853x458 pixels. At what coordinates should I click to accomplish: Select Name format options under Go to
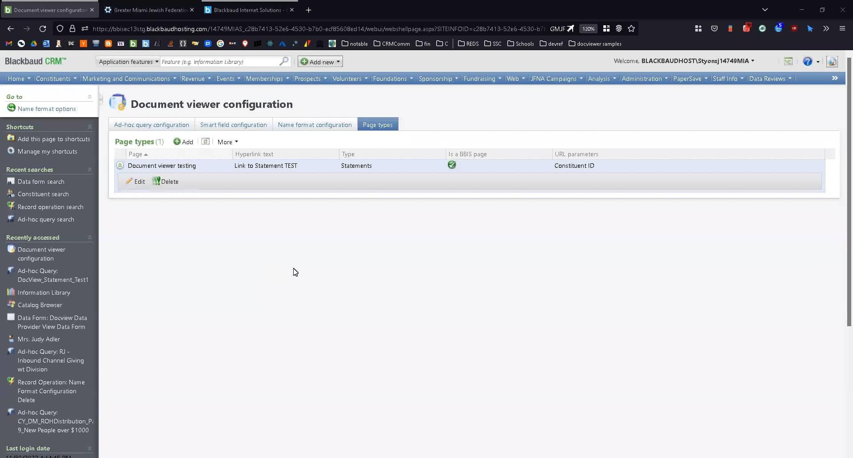[x=47, y=109]
